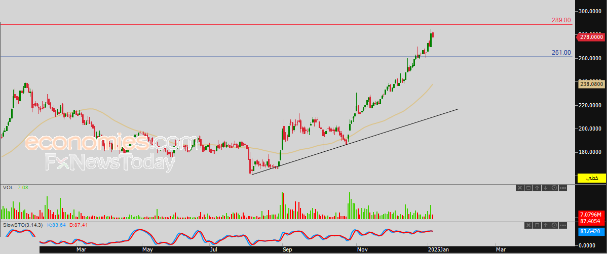Open more options for SlowSTO panel
607x254 pixels.
[563, 225]
